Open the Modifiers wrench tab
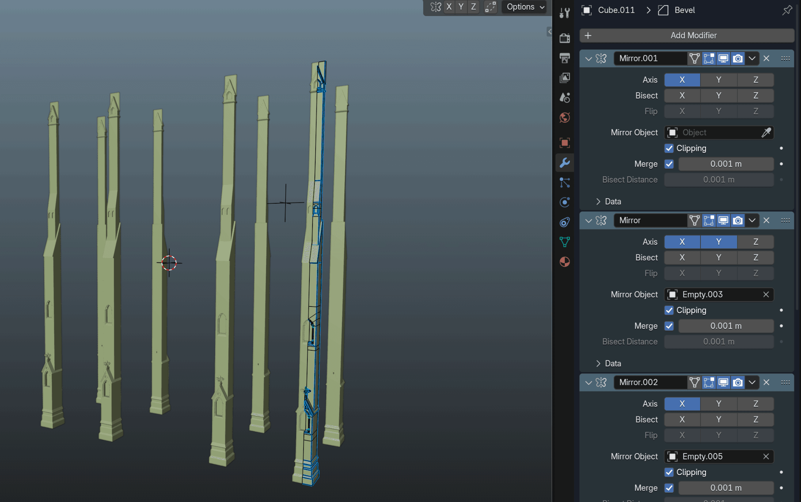This screenshot has height=502, width=801. pyautogui.click(x=564, y=163)
